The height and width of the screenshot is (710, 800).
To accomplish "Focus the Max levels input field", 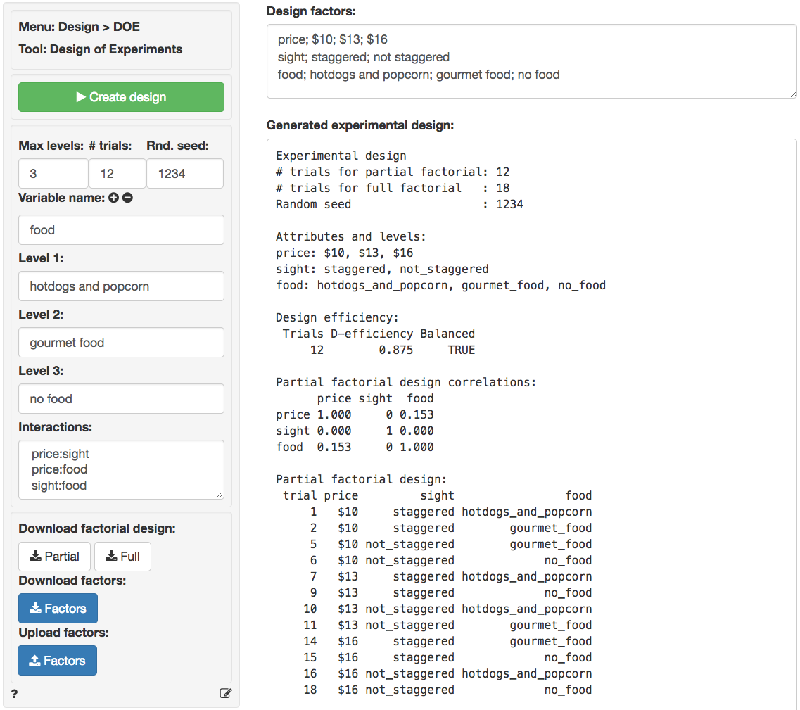I will pos(53,174).
